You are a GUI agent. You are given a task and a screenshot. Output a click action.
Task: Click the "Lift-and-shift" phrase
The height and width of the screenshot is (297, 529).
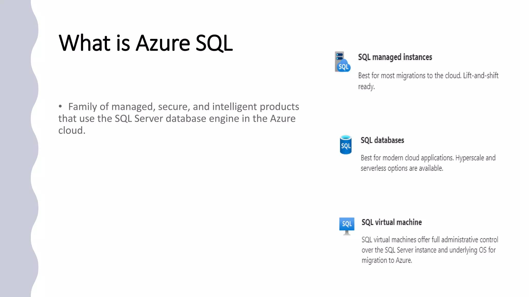480,76
